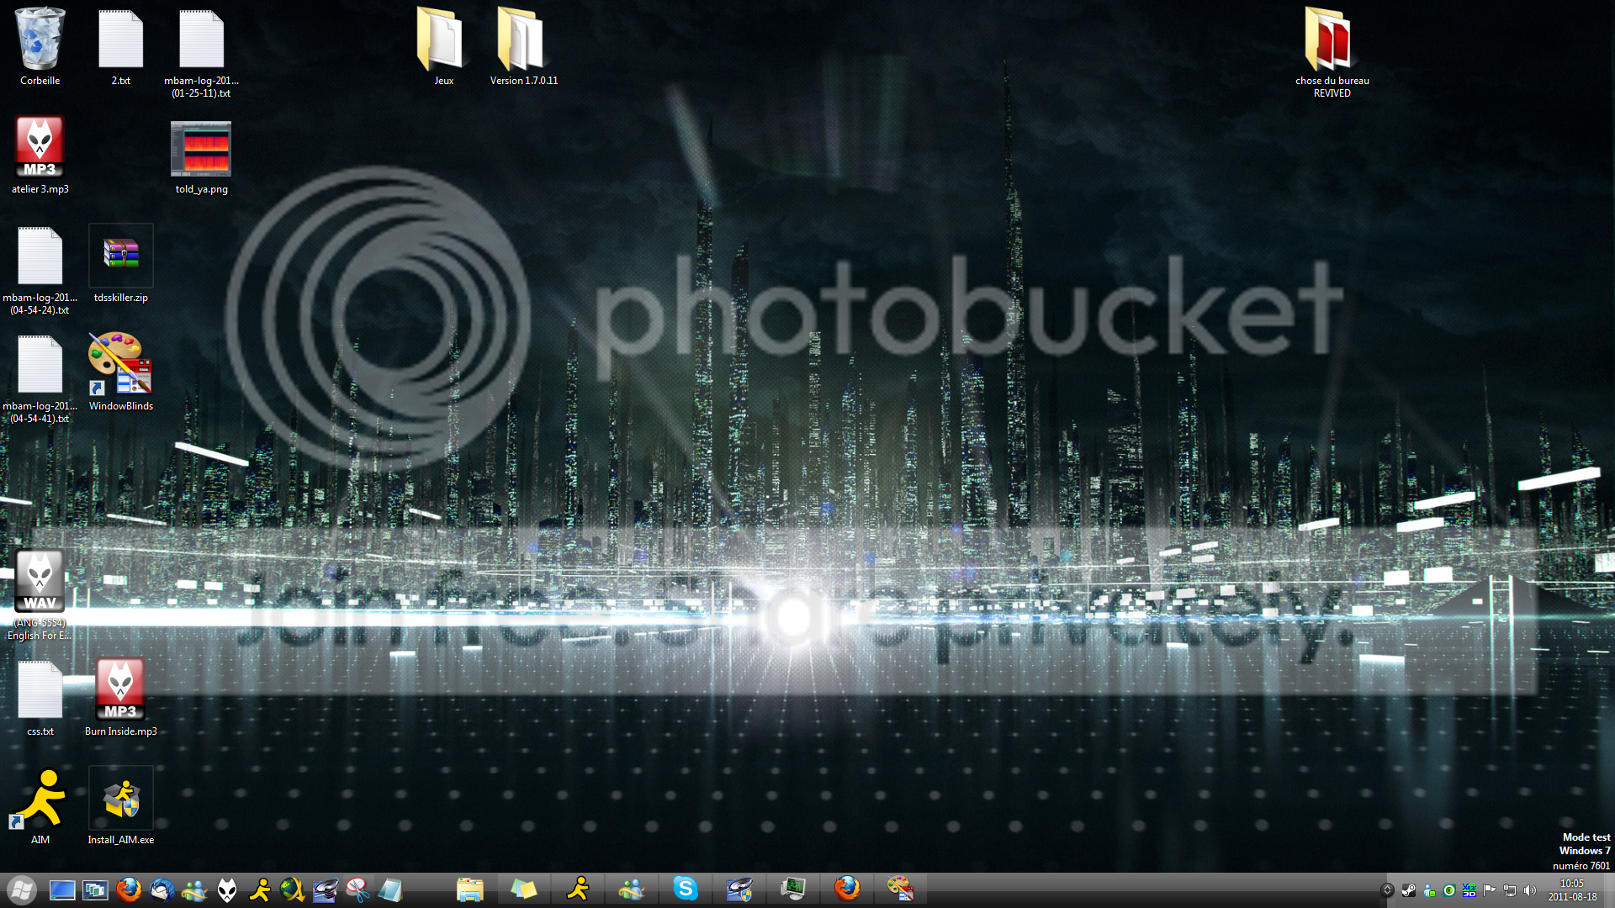Viewport: 1615px width, 908px height.
Task: Switch to Skype in the taskbar
Action: coord(686,890)
